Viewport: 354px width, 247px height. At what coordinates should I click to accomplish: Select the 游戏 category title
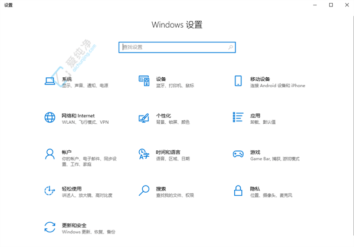pyautogui.click(x=255, y=152)
